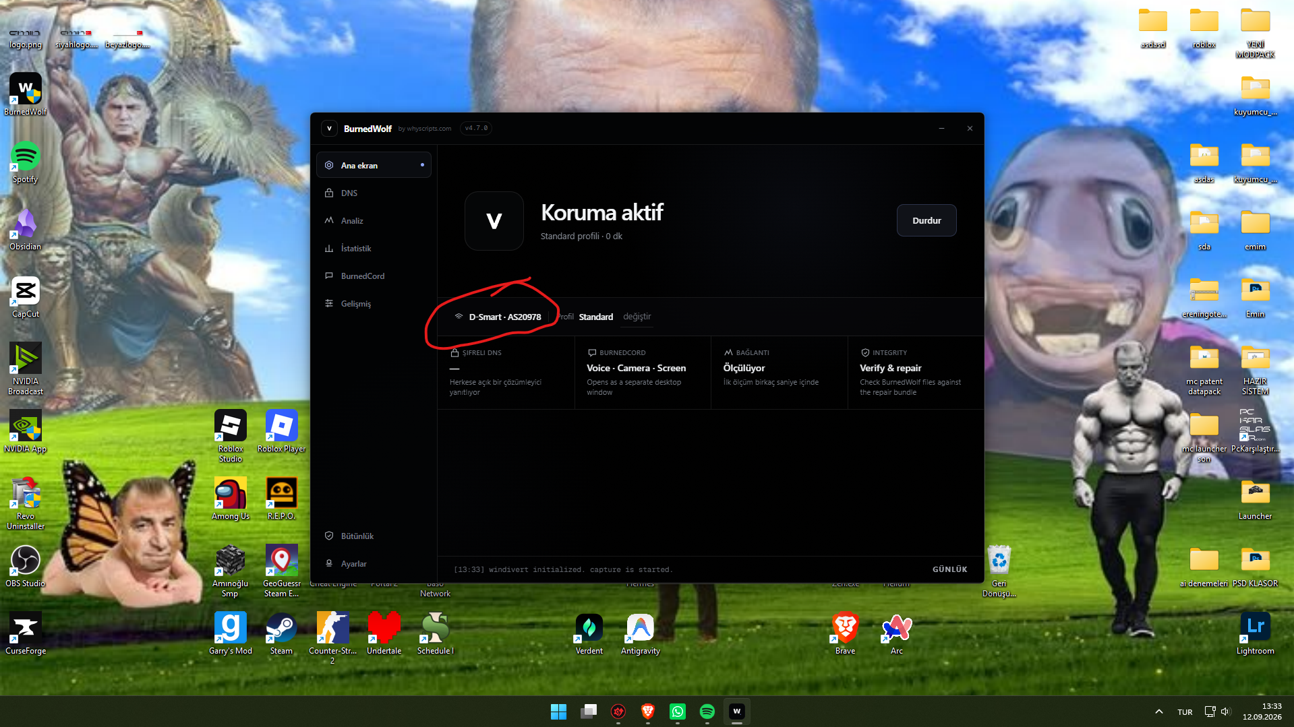This screenshot has height=727, width=1294.
Task: Open the Şifreli DNS card
Action: coord(506,372)
